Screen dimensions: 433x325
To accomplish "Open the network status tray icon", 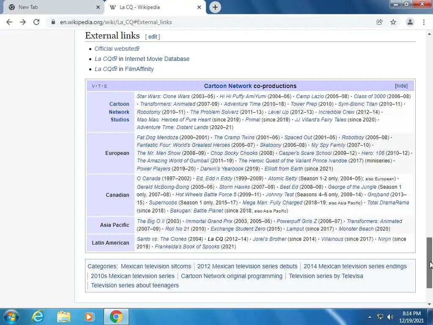I will 380,317.
